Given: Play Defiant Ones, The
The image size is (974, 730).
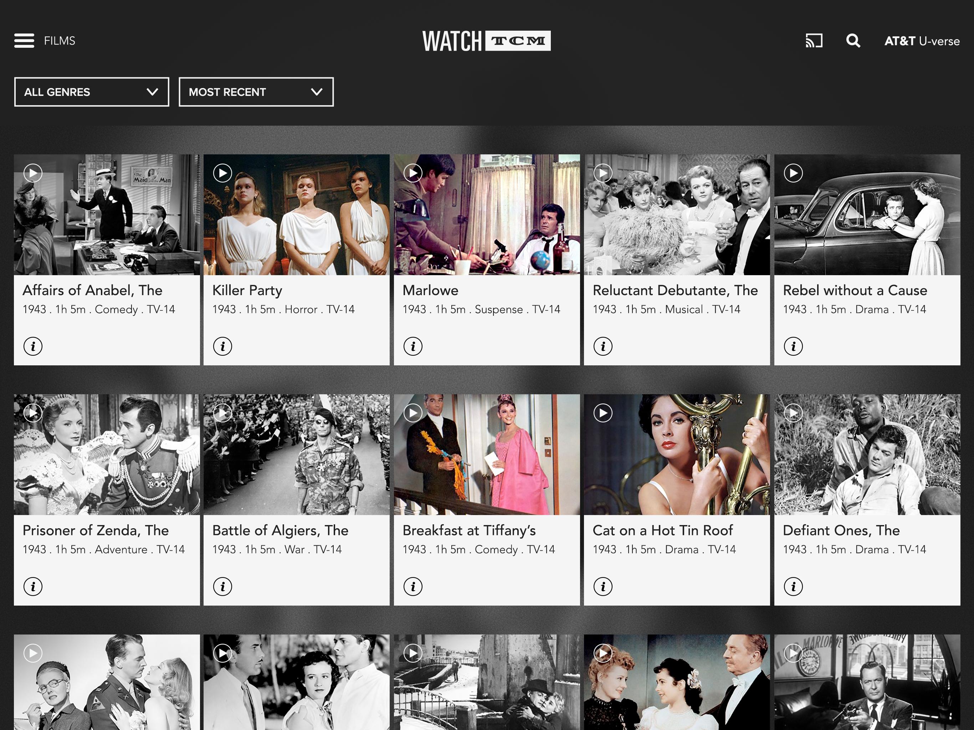Looking at the screenshot, I should coord(794,413).
